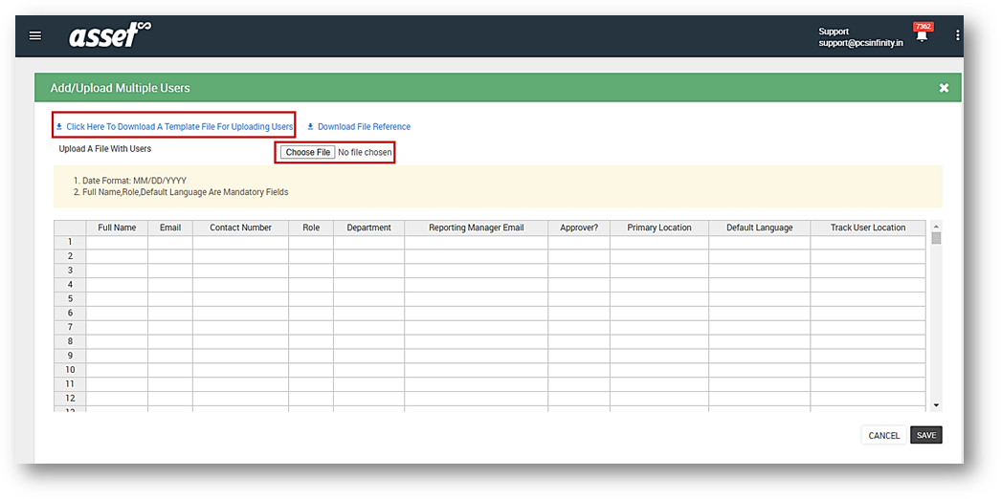The width and height of the screenshot is (1001, 499).
Task: Click the SAVE button
Action: pyautogui.click(x=926, y=435)
